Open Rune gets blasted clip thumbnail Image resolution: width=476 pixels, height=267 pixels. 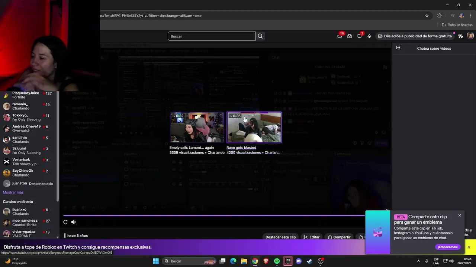(254, 127)
